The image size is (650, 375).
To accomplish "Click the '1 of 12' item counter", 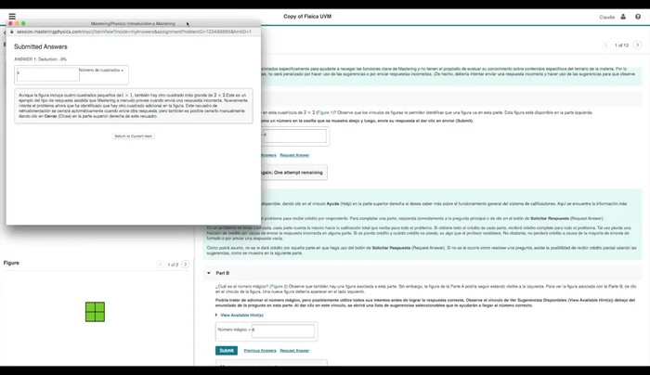I will click(621, 45).
